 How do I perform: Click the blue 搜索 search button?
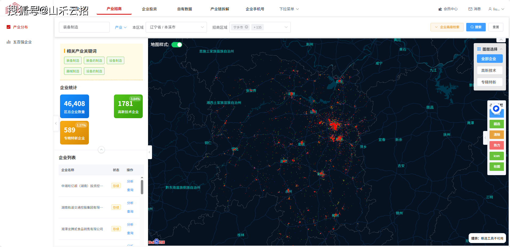(x=476, y=27)
